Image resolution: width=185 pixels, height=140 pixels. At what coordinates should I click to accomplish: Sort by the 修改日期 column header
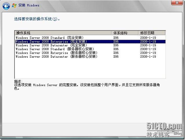pos(152,33)
